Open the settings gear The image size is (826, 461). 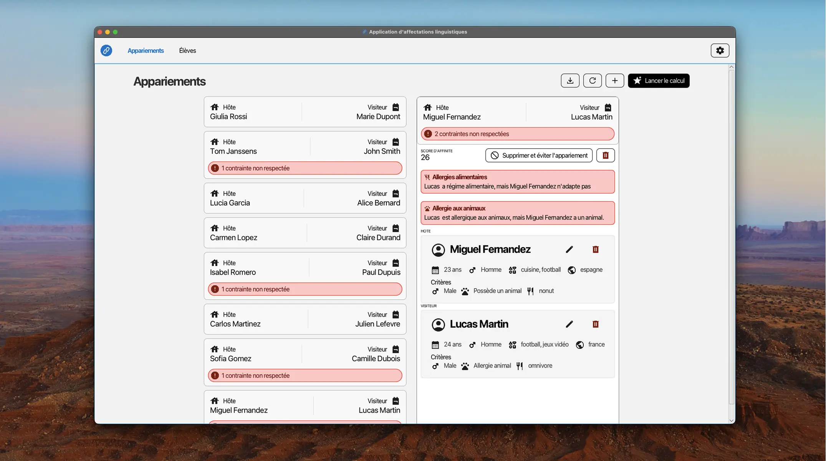pyautogui.click(x=720, y=50)
